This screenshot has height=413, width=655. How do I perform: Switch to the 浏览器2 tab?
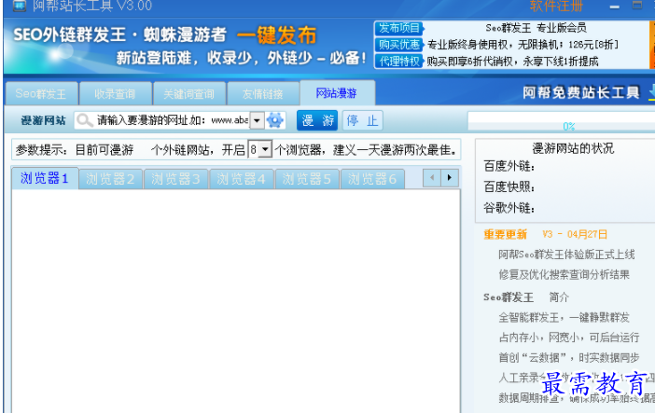[x=110, y=179]
